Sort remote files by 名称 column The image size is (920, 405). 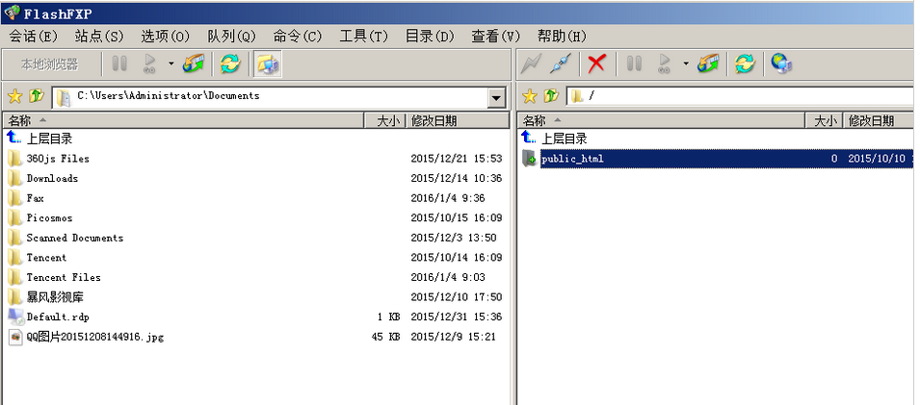(662, 121)
